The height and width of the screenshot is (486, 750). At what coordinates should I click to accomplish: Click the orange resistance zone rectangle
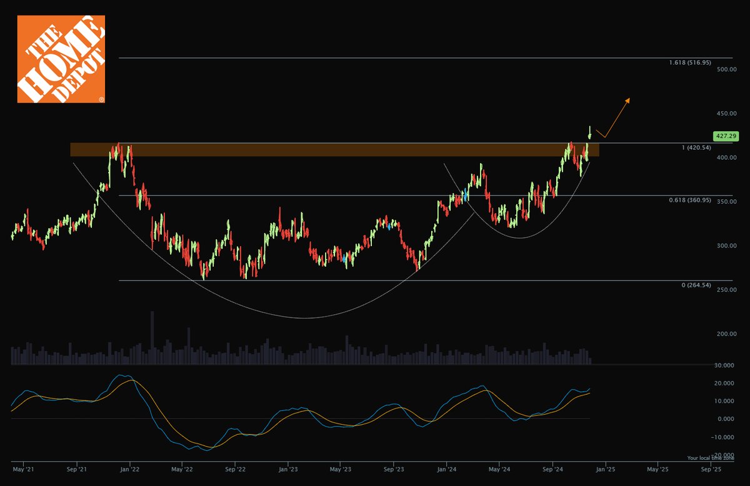(x=334, y=150)
